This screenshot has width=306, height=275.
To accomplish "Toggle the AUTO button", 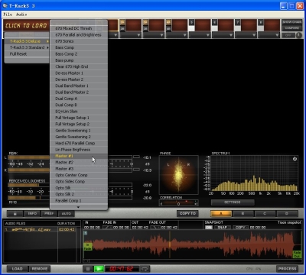I will [x=67, y=214].
